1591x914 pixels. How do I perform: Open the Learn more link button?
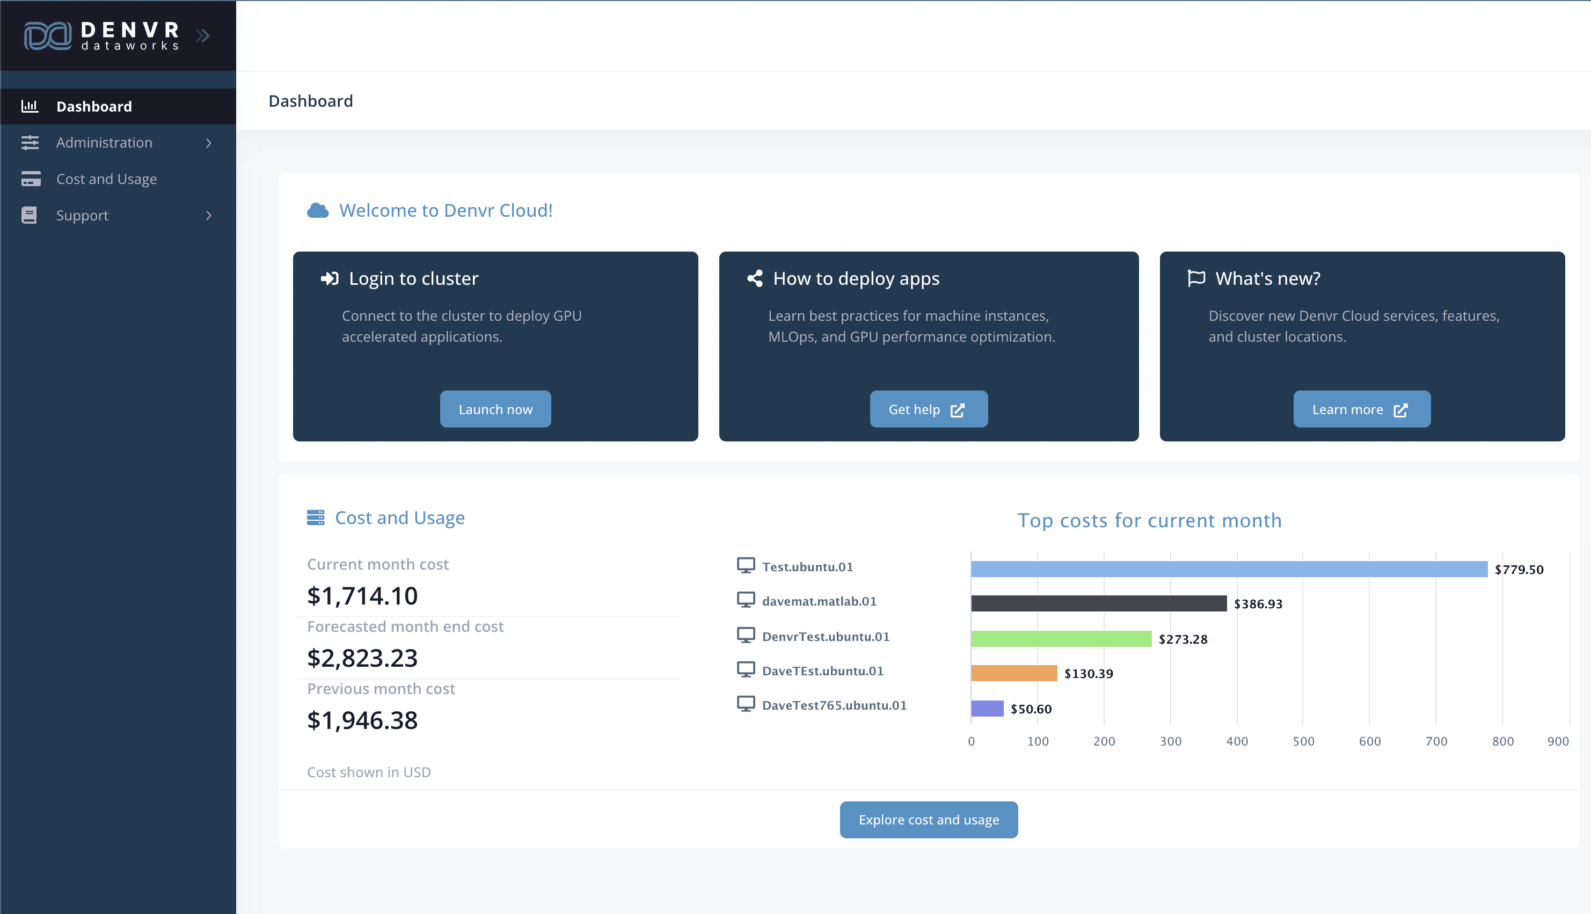(1361, 409)
